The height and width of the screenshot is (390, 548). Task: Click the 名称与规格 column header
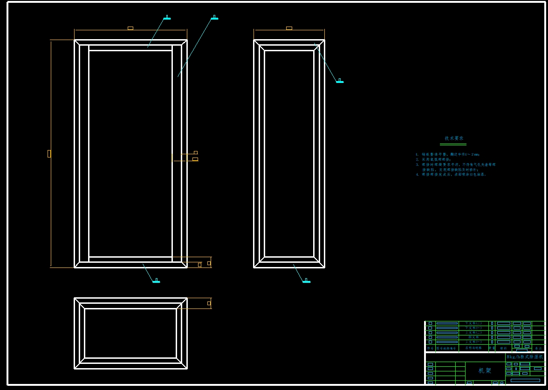473,348
